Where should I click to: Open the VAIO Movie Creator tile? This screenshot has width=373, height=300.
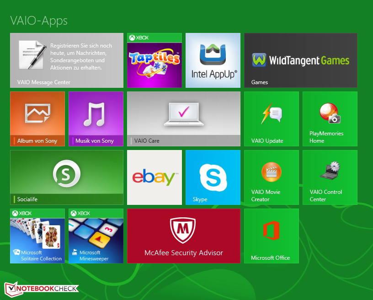[x=272, y=177]
